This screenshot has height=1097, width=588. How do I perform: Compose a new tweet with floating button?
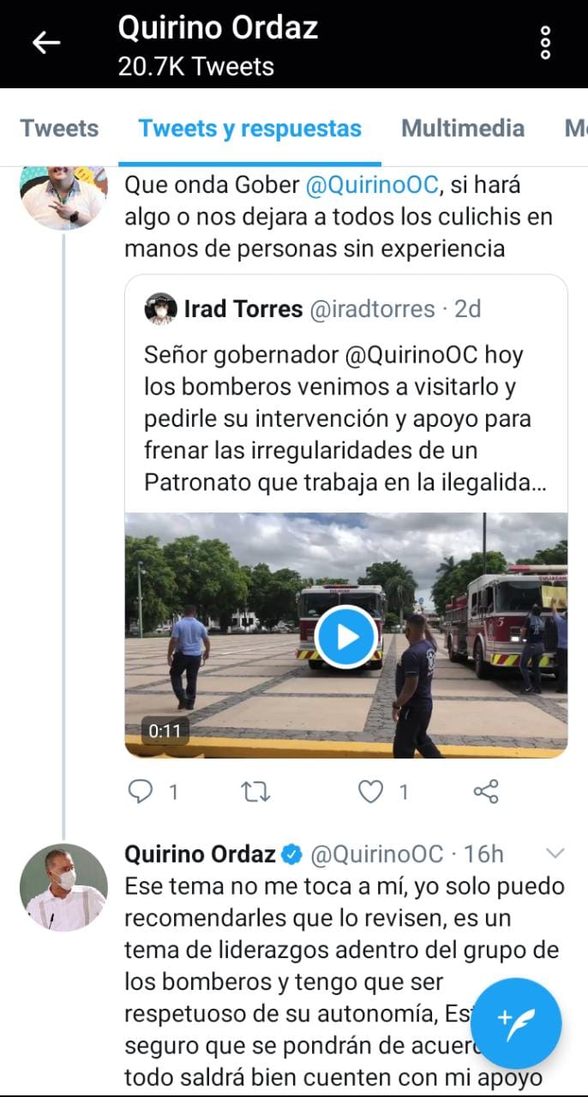coord(516,1022)
